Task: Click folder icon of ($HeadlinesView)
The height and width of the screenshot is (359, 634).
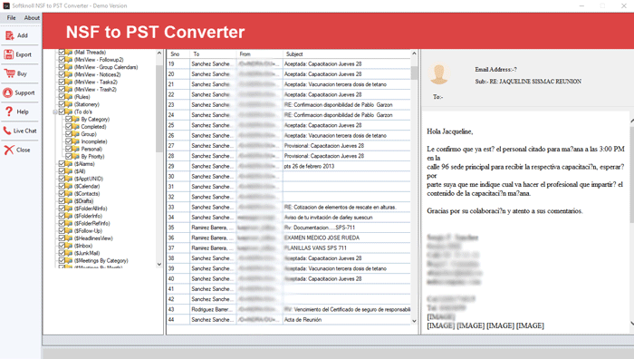Action: coord(69,238)
